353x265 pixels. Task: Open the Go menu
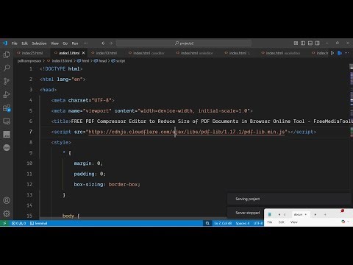pyautogui.click(x=65, y=43)
